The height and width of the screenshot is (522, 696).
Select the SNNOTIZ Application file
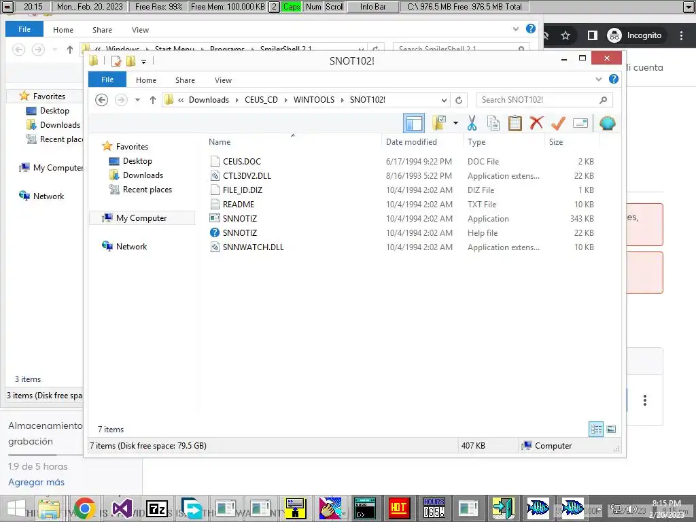[x=240, y=218]
